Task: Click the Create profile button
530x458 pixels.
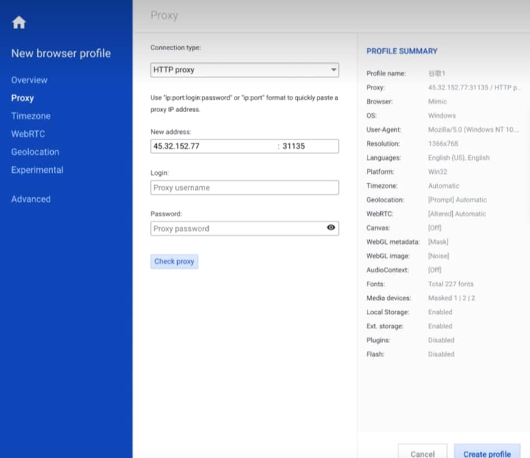Action: coord(487,452)
